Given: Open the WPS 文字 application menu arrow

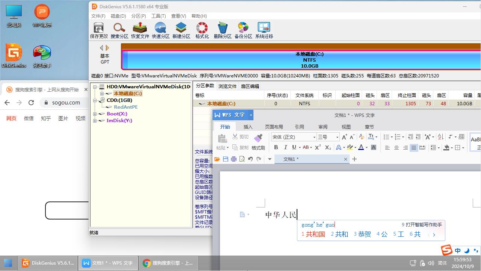Looking at the screenshot, I should tap(251, 115).
